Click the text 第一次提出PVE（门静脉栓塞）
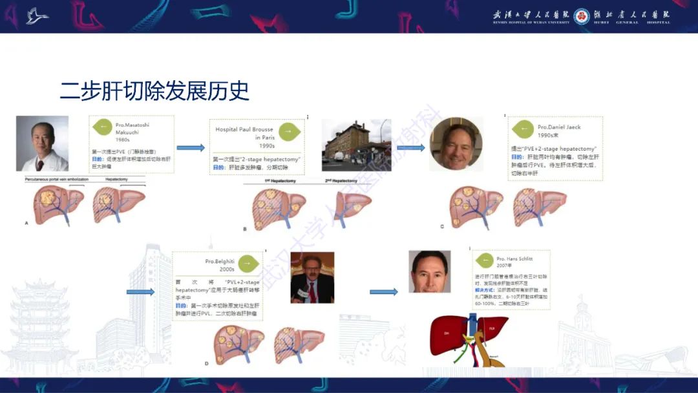The height and width of the screenshot is (393, 698). click(124, 152)
